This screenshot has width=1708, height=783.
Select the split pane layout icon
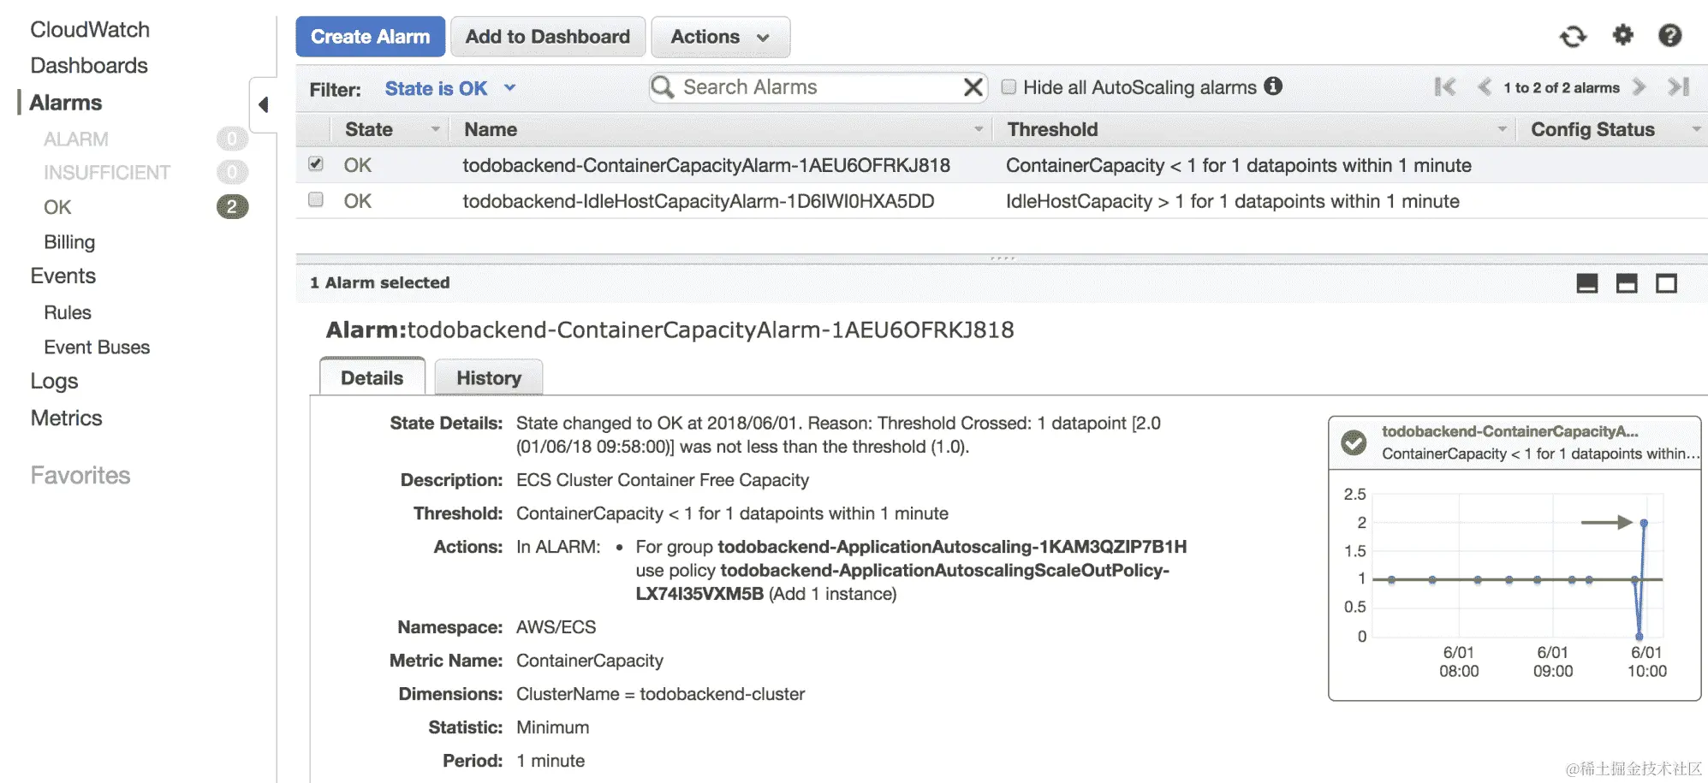pos(1627,283)
